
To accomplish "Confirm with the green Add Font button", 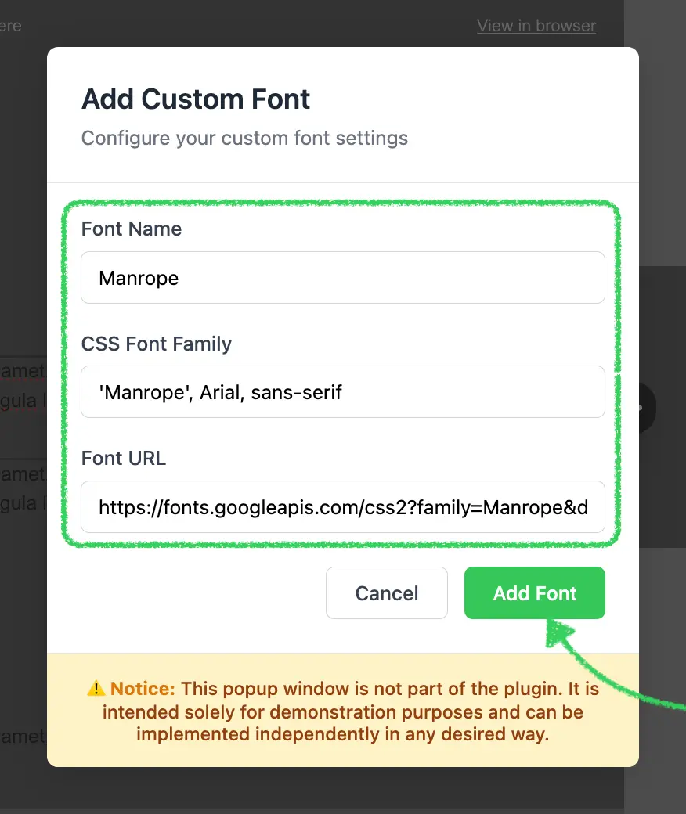I will tap(534, 592).
